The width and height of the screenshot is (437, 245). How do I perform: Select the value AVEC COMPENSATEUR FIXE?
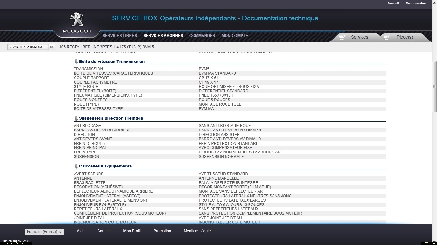(x=225, y=148)
